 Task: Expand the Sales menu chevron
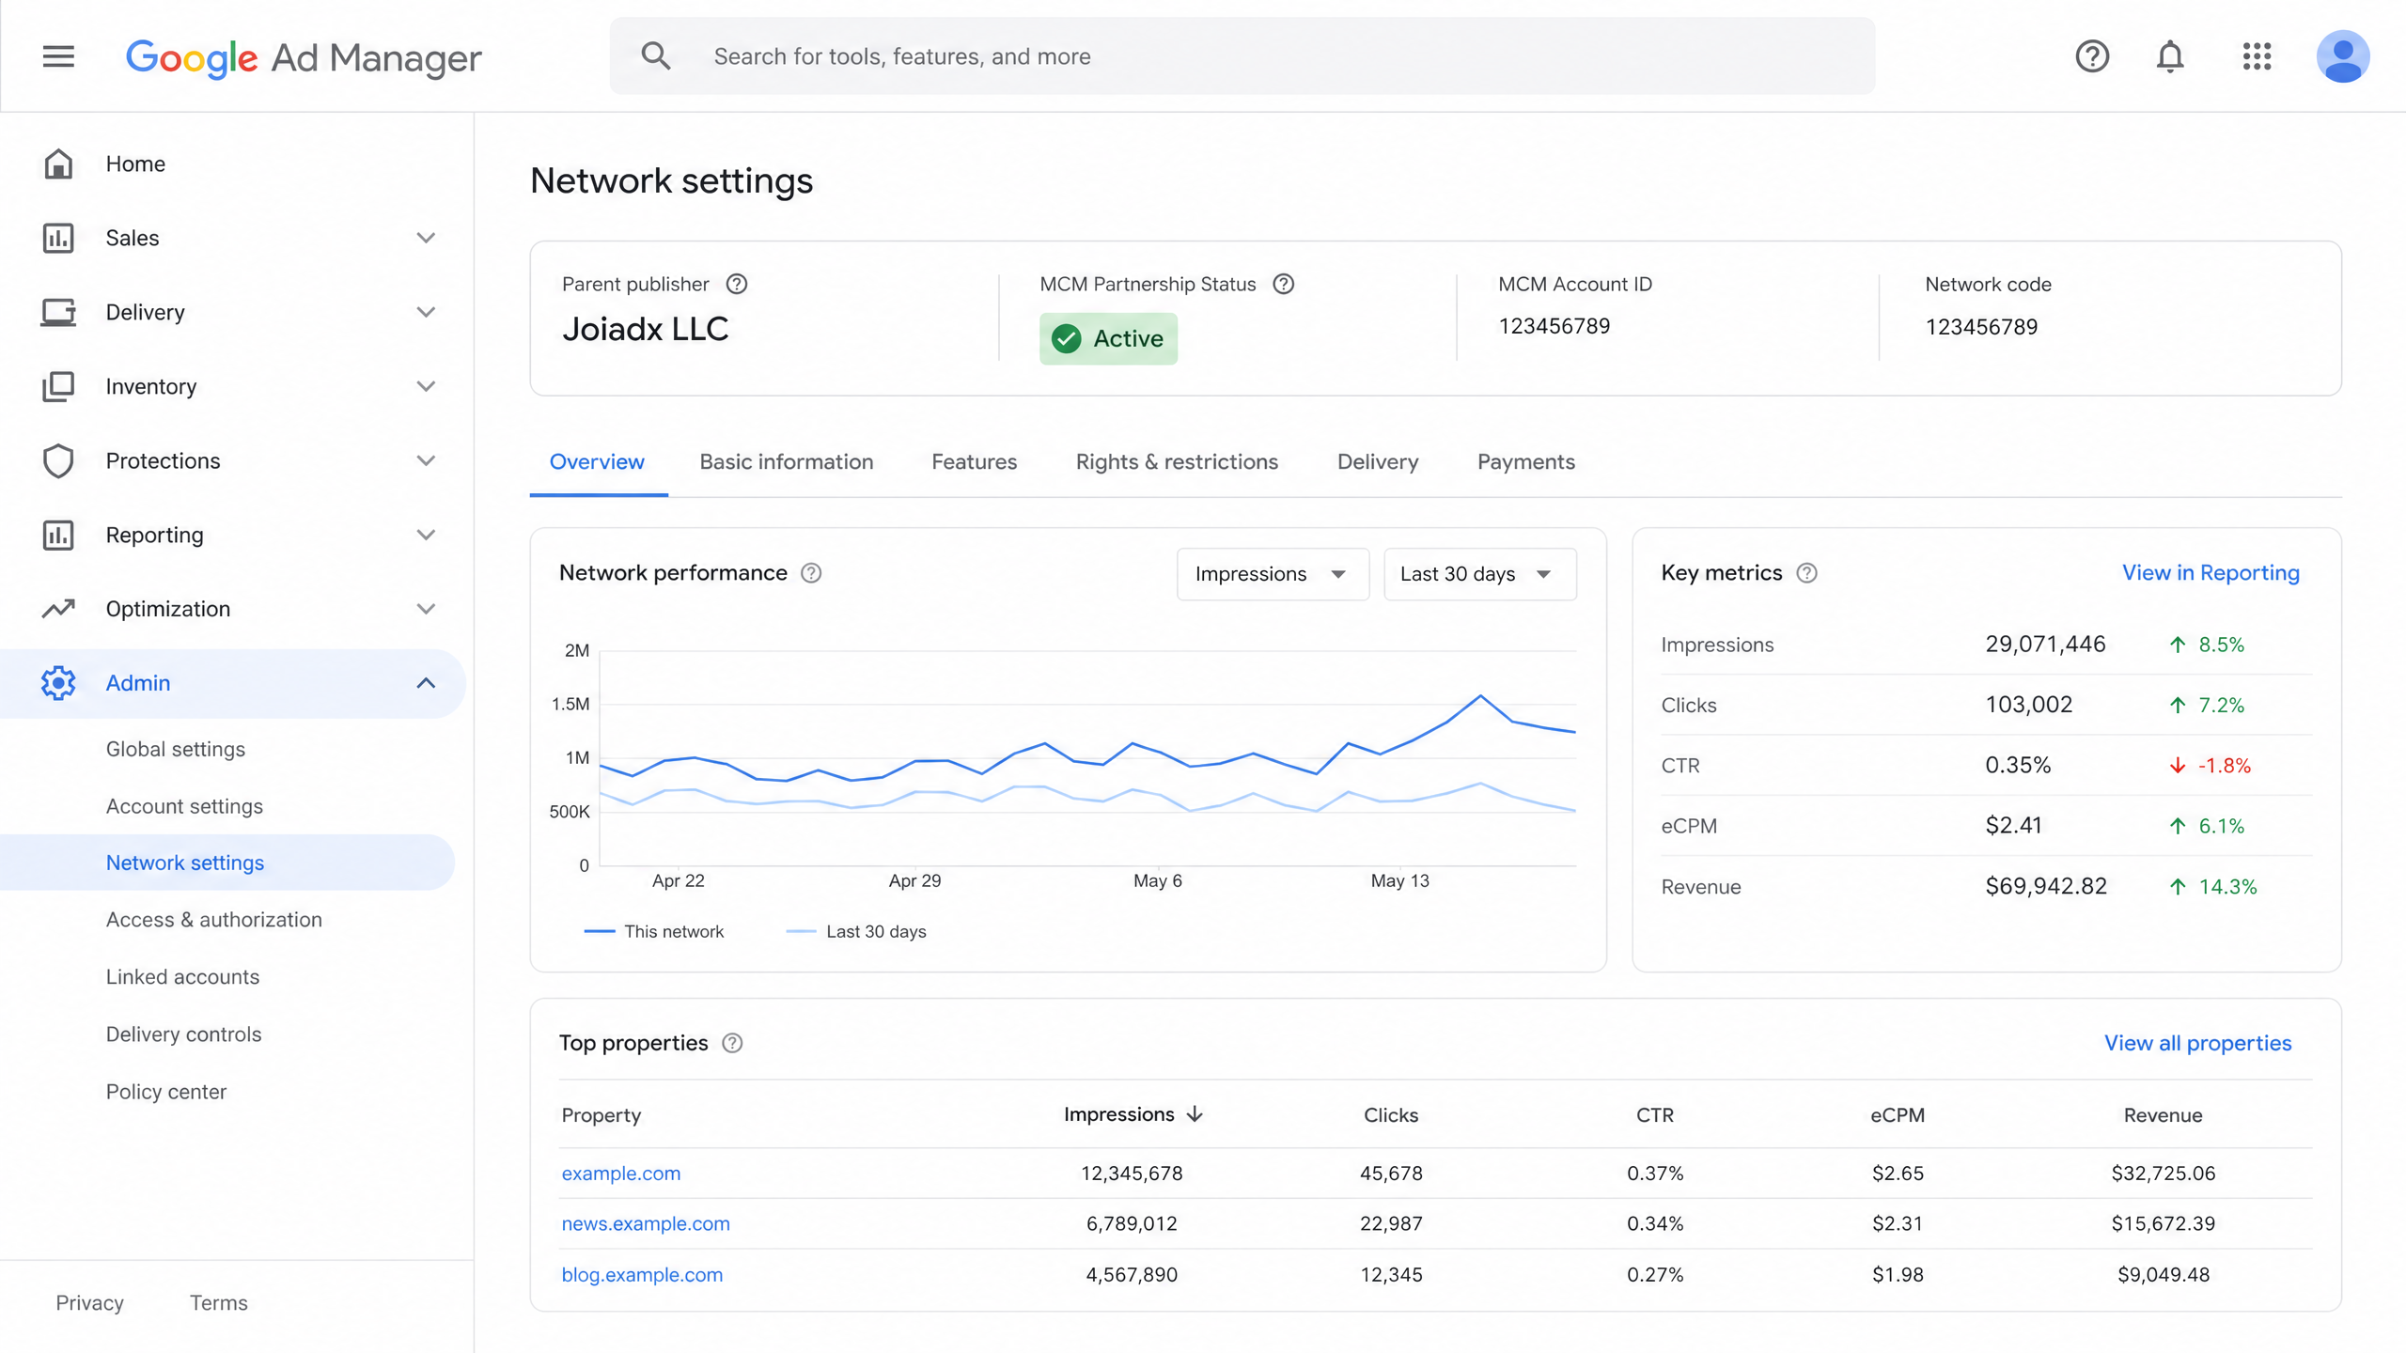coord(426,238)
